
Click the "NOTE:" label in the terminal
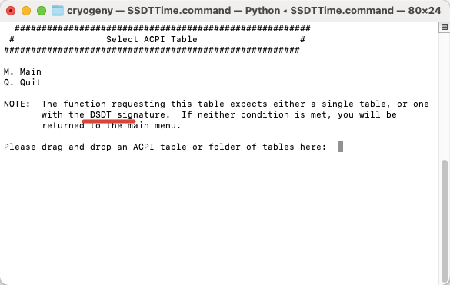[17, 104]
